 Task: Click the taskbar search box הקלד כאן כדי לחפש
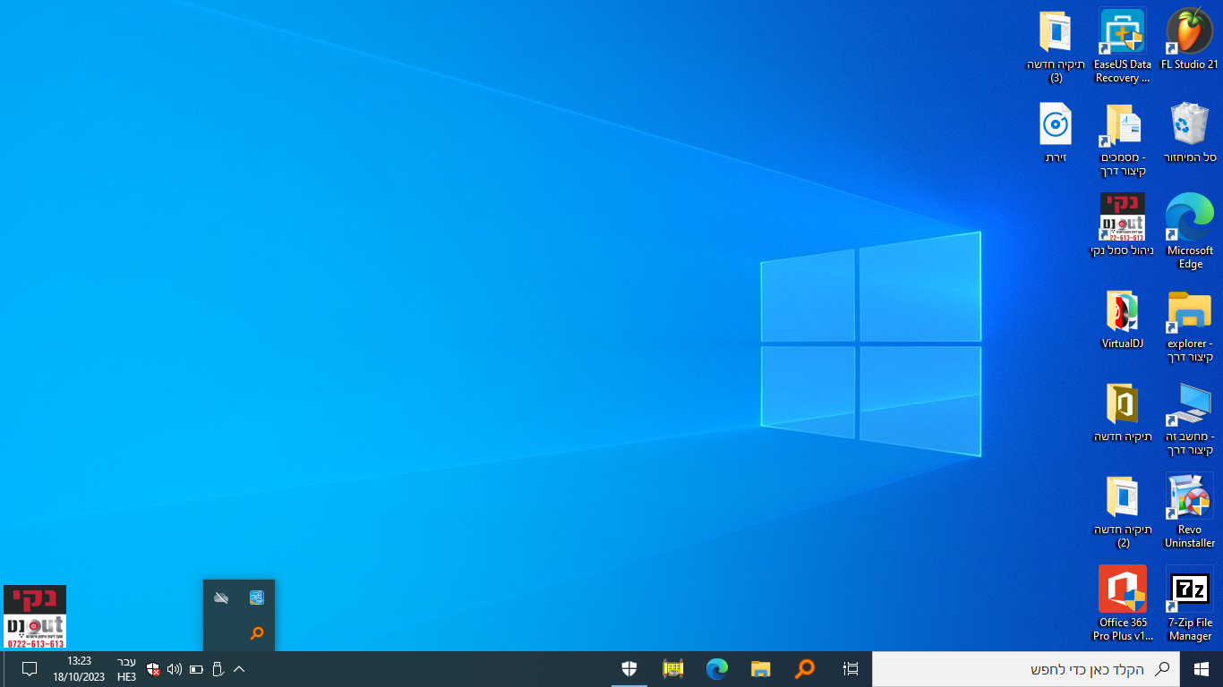1026,669
